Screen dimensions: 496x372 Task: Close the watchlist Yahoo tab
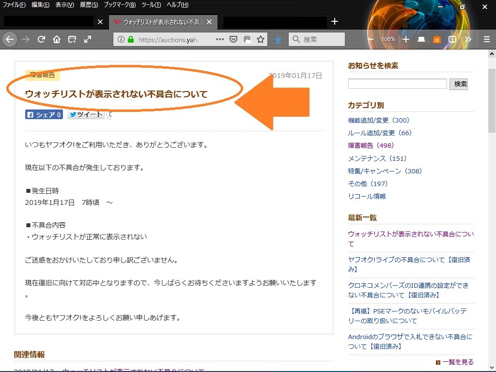coord(209,22)
